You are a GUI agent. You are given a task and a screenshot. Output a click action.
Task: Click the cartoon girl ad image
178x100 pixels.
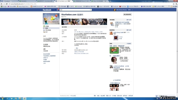coord(114,60)
